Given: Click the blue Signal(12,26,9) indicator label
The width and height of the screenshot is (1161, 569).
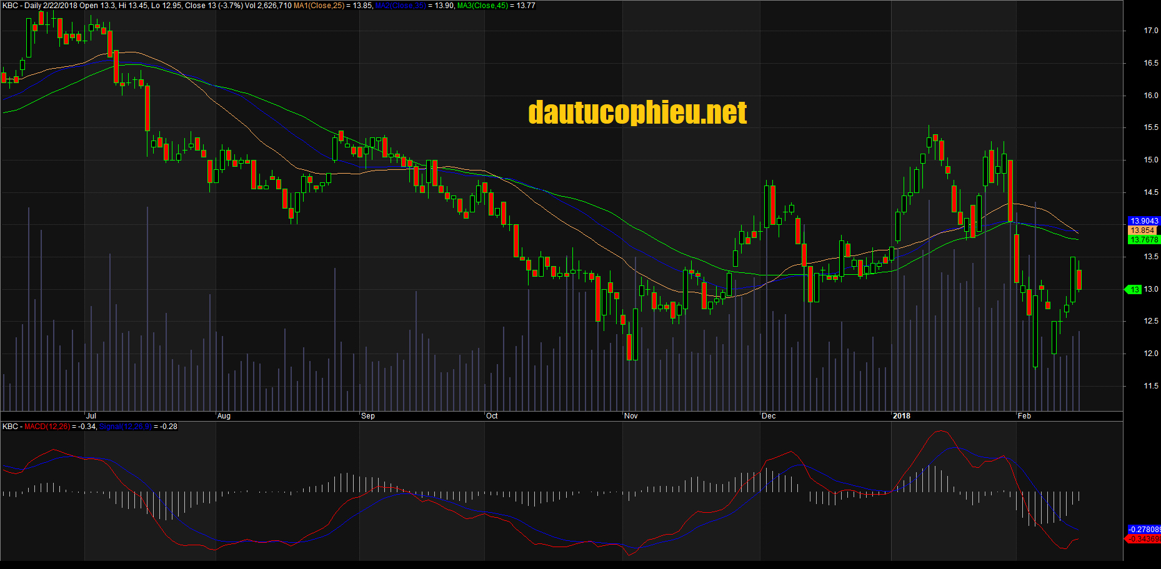Looking at the screenshot, I should (x=126, y=427).
